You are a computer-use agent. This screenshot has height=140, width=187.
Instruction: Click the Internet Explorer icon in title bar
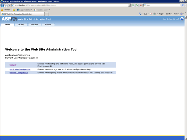[x=1, y=1]
